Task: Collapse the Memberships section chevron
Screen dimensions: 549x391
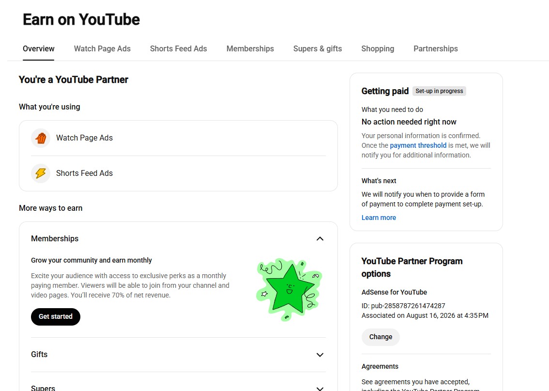Action: tap(320, 239)
